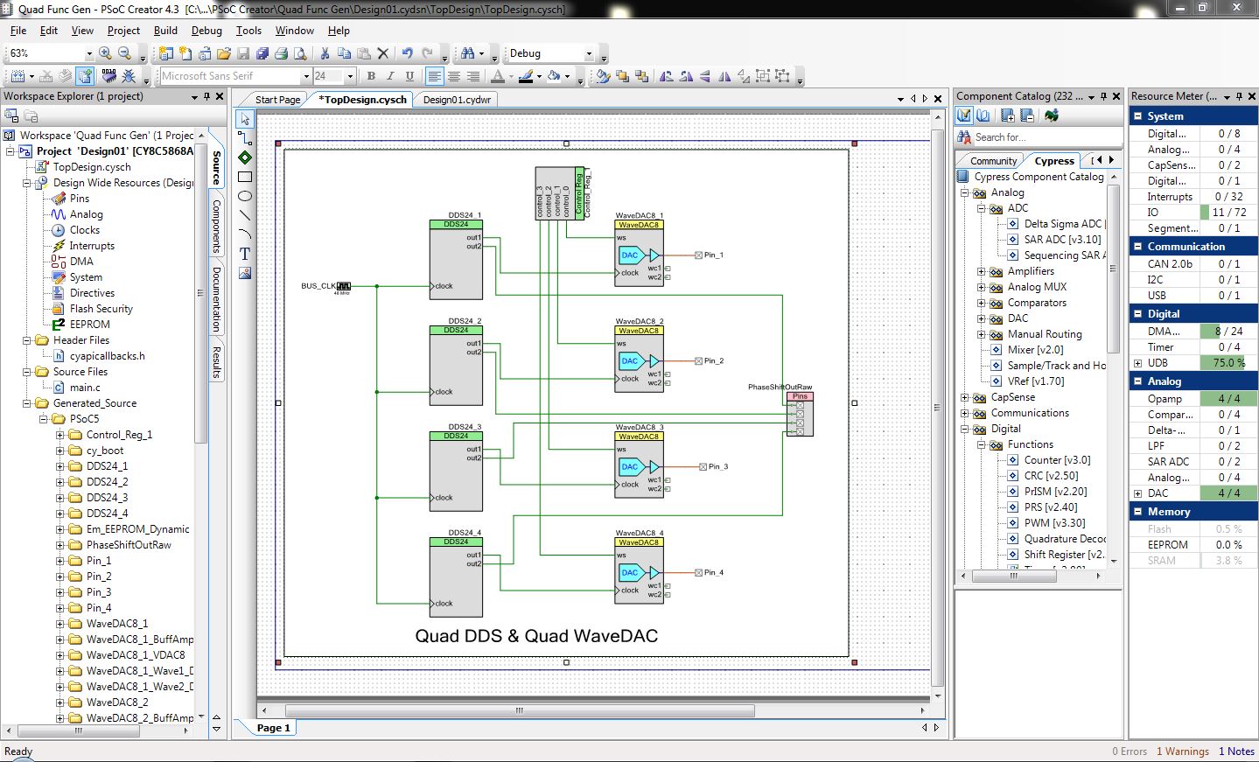The width and height of the screenshot is (1259, 762).
Task: Select the wire tool in drawing palette
Action: 245,138
